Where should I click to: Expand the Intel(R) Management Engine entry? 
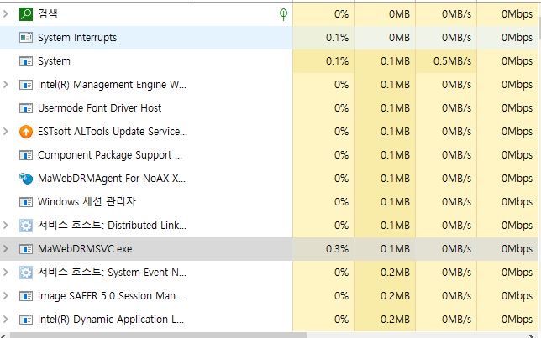pos(7,85)
